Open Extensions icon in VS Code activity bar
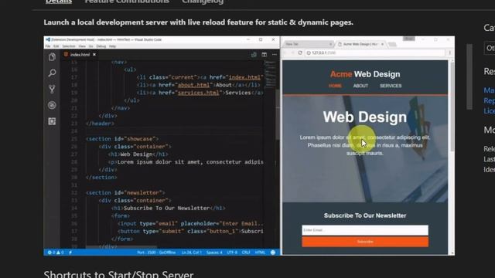The height and width of the screenshot is (278, 495). (x=52, y=121)
